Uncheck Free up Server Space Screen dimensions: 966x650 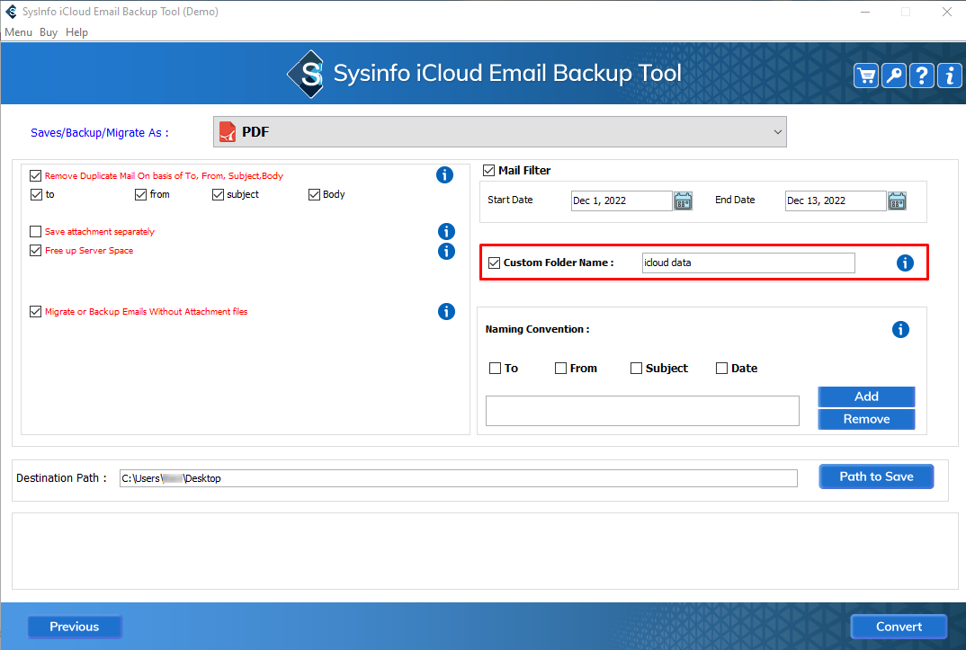[36, 251]
